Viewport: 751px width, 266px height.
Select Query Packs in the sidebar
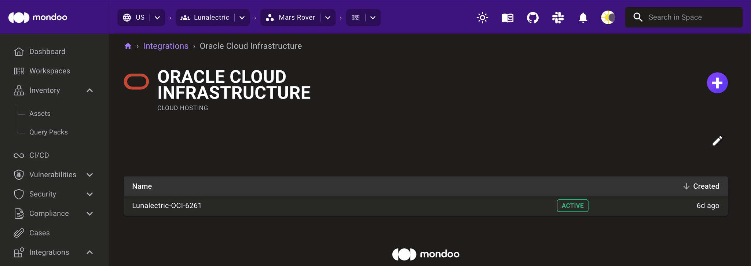coord(48,132)
